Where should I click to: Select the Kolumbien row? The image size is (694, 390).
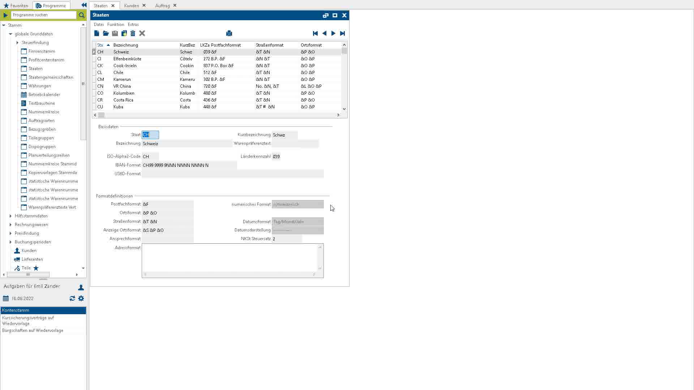point(217,93)
